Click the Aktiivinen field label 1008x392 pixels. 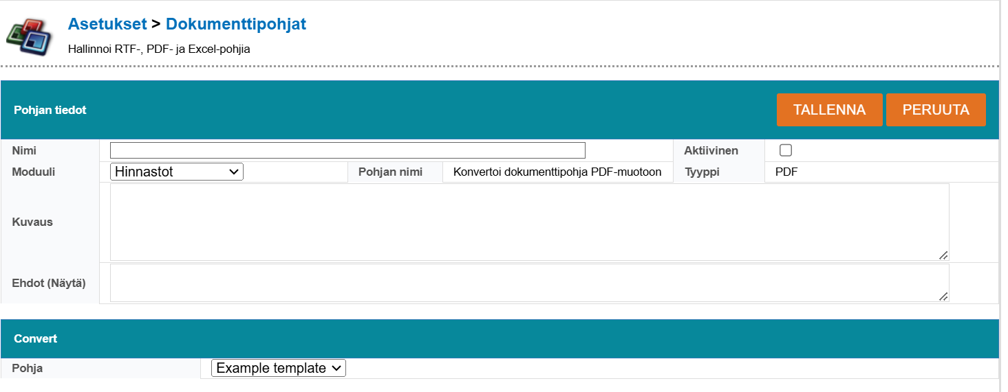pyautogui.click(x=711, y=150)
